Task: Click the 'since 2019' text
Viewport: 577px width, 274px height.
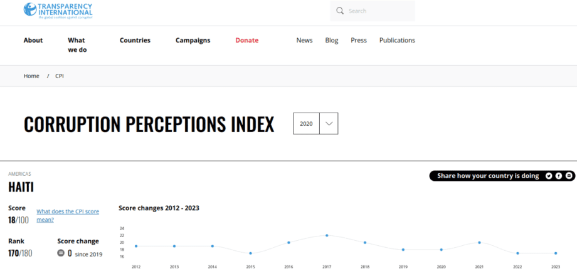Action: point(88,254)
